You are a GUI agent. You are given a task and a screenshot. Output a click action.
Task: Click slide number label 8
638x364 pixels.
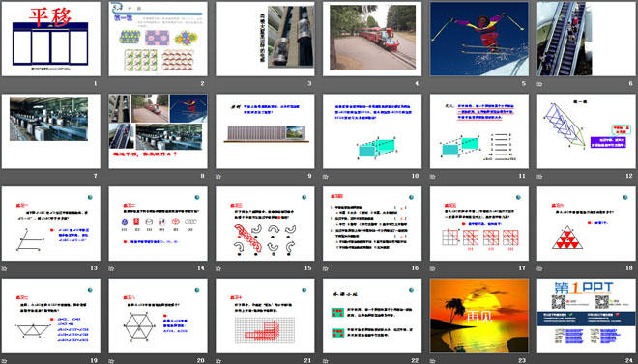(x=203, y=176)
